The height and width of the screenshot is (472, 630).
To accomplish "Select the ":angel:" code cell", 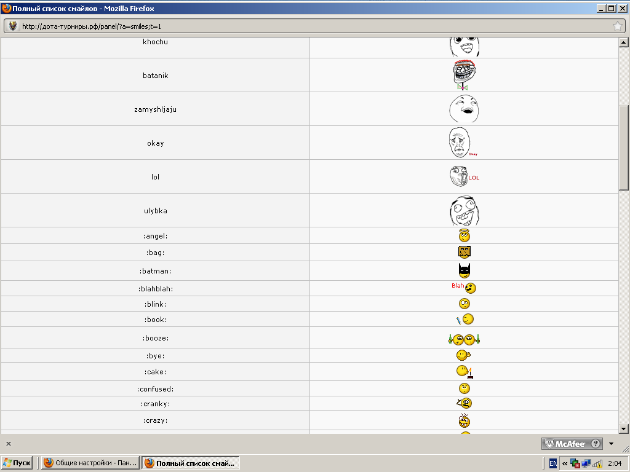I will pos(155,236).
